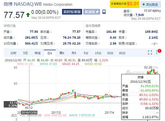This screenshot has height=121, width=165.
Task: Open the mobile phone version icon
Action: (x=104, y=12)
